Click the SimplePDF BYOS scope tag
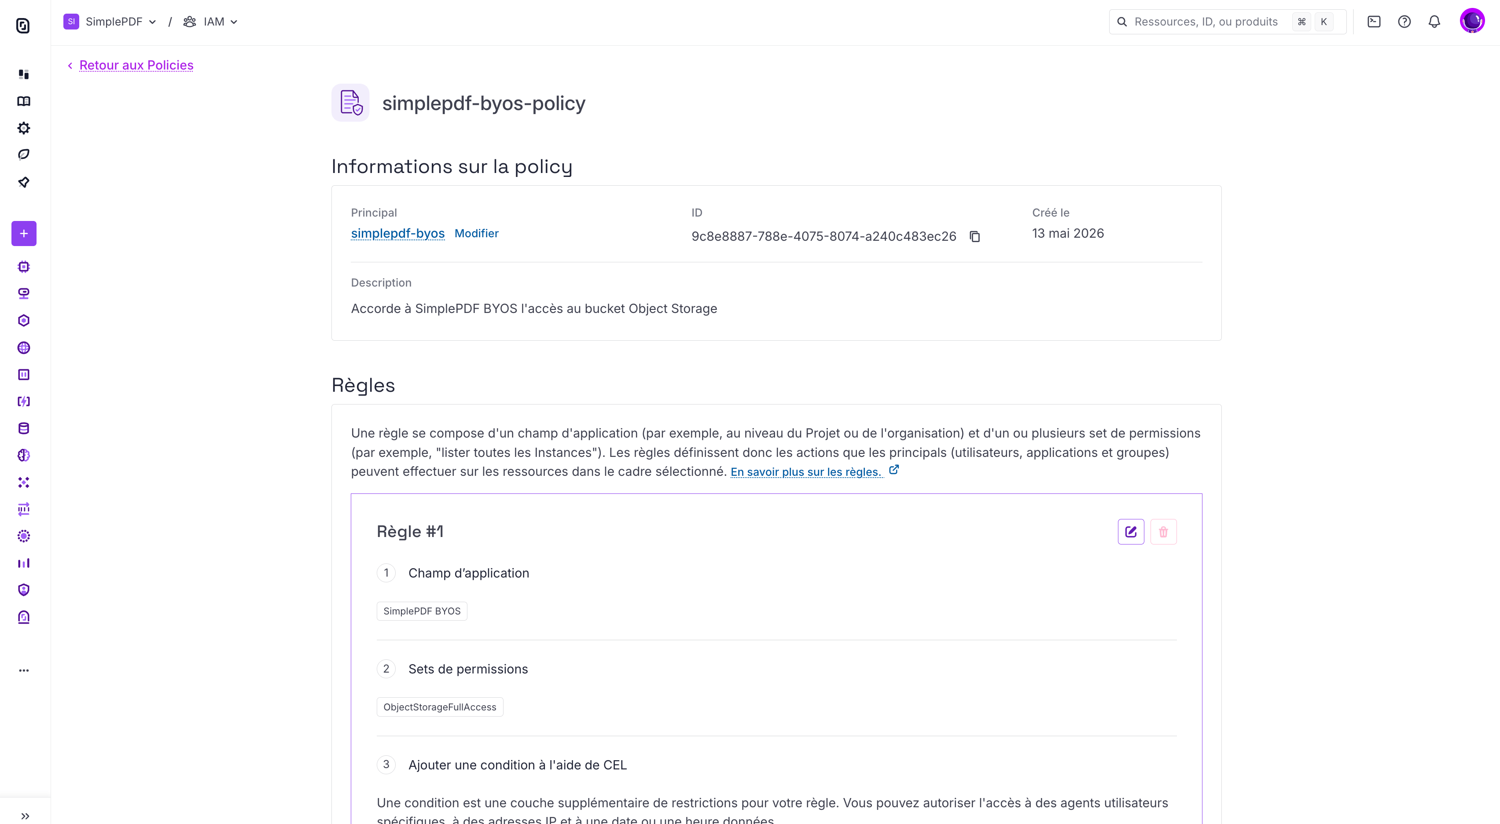Screen dimensions: 1500x824 (x=422, y=611)
